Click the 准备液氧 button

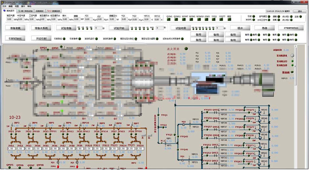pos(16,28)
